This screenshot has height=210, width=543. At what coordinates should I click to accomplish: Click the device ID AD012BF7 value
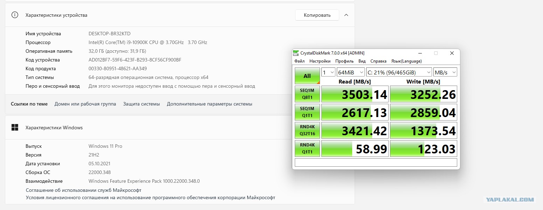135,60
